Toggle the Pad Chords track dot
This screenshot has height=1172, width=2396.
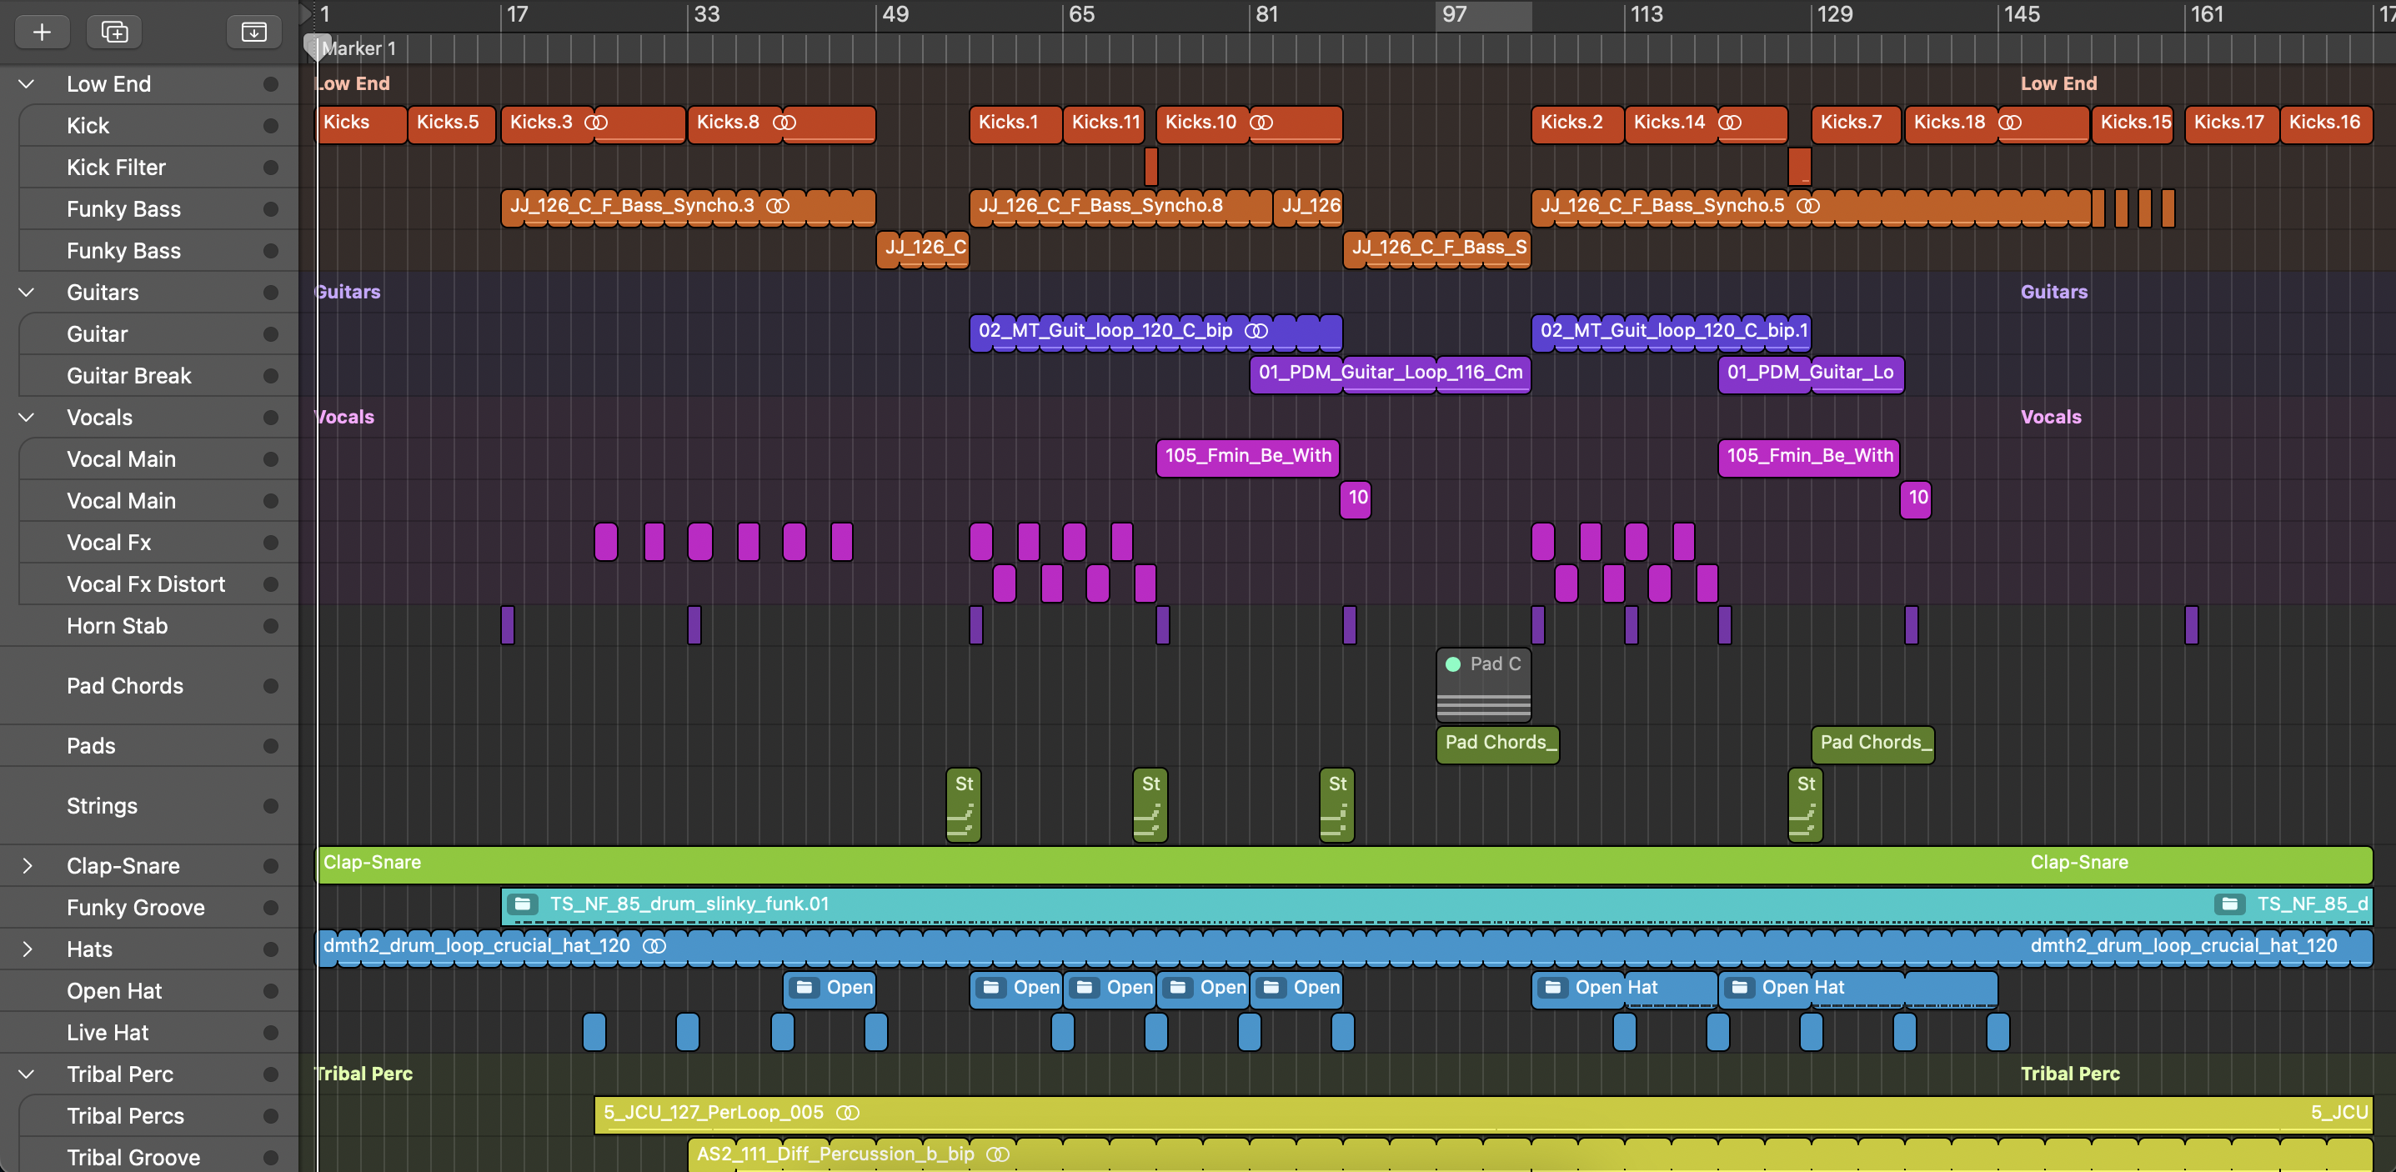click(271, 687)
